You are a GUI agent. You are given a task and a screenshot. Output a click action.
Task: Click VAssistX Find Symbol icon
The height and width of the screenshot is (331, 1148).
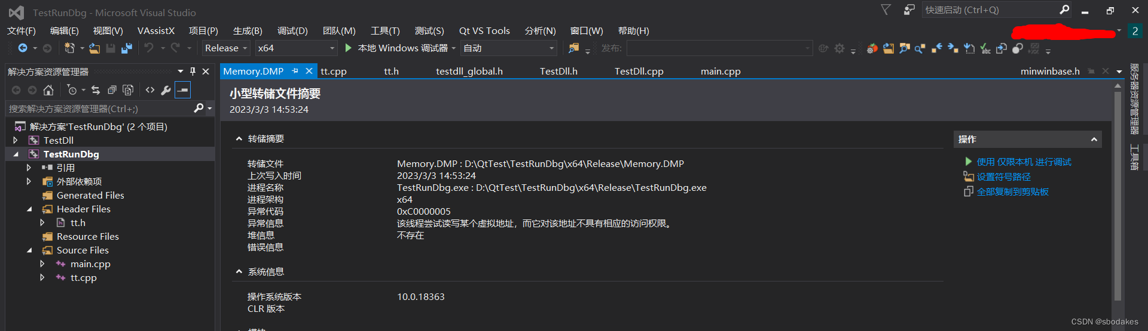pyautogui.click(x=905, y=48)
